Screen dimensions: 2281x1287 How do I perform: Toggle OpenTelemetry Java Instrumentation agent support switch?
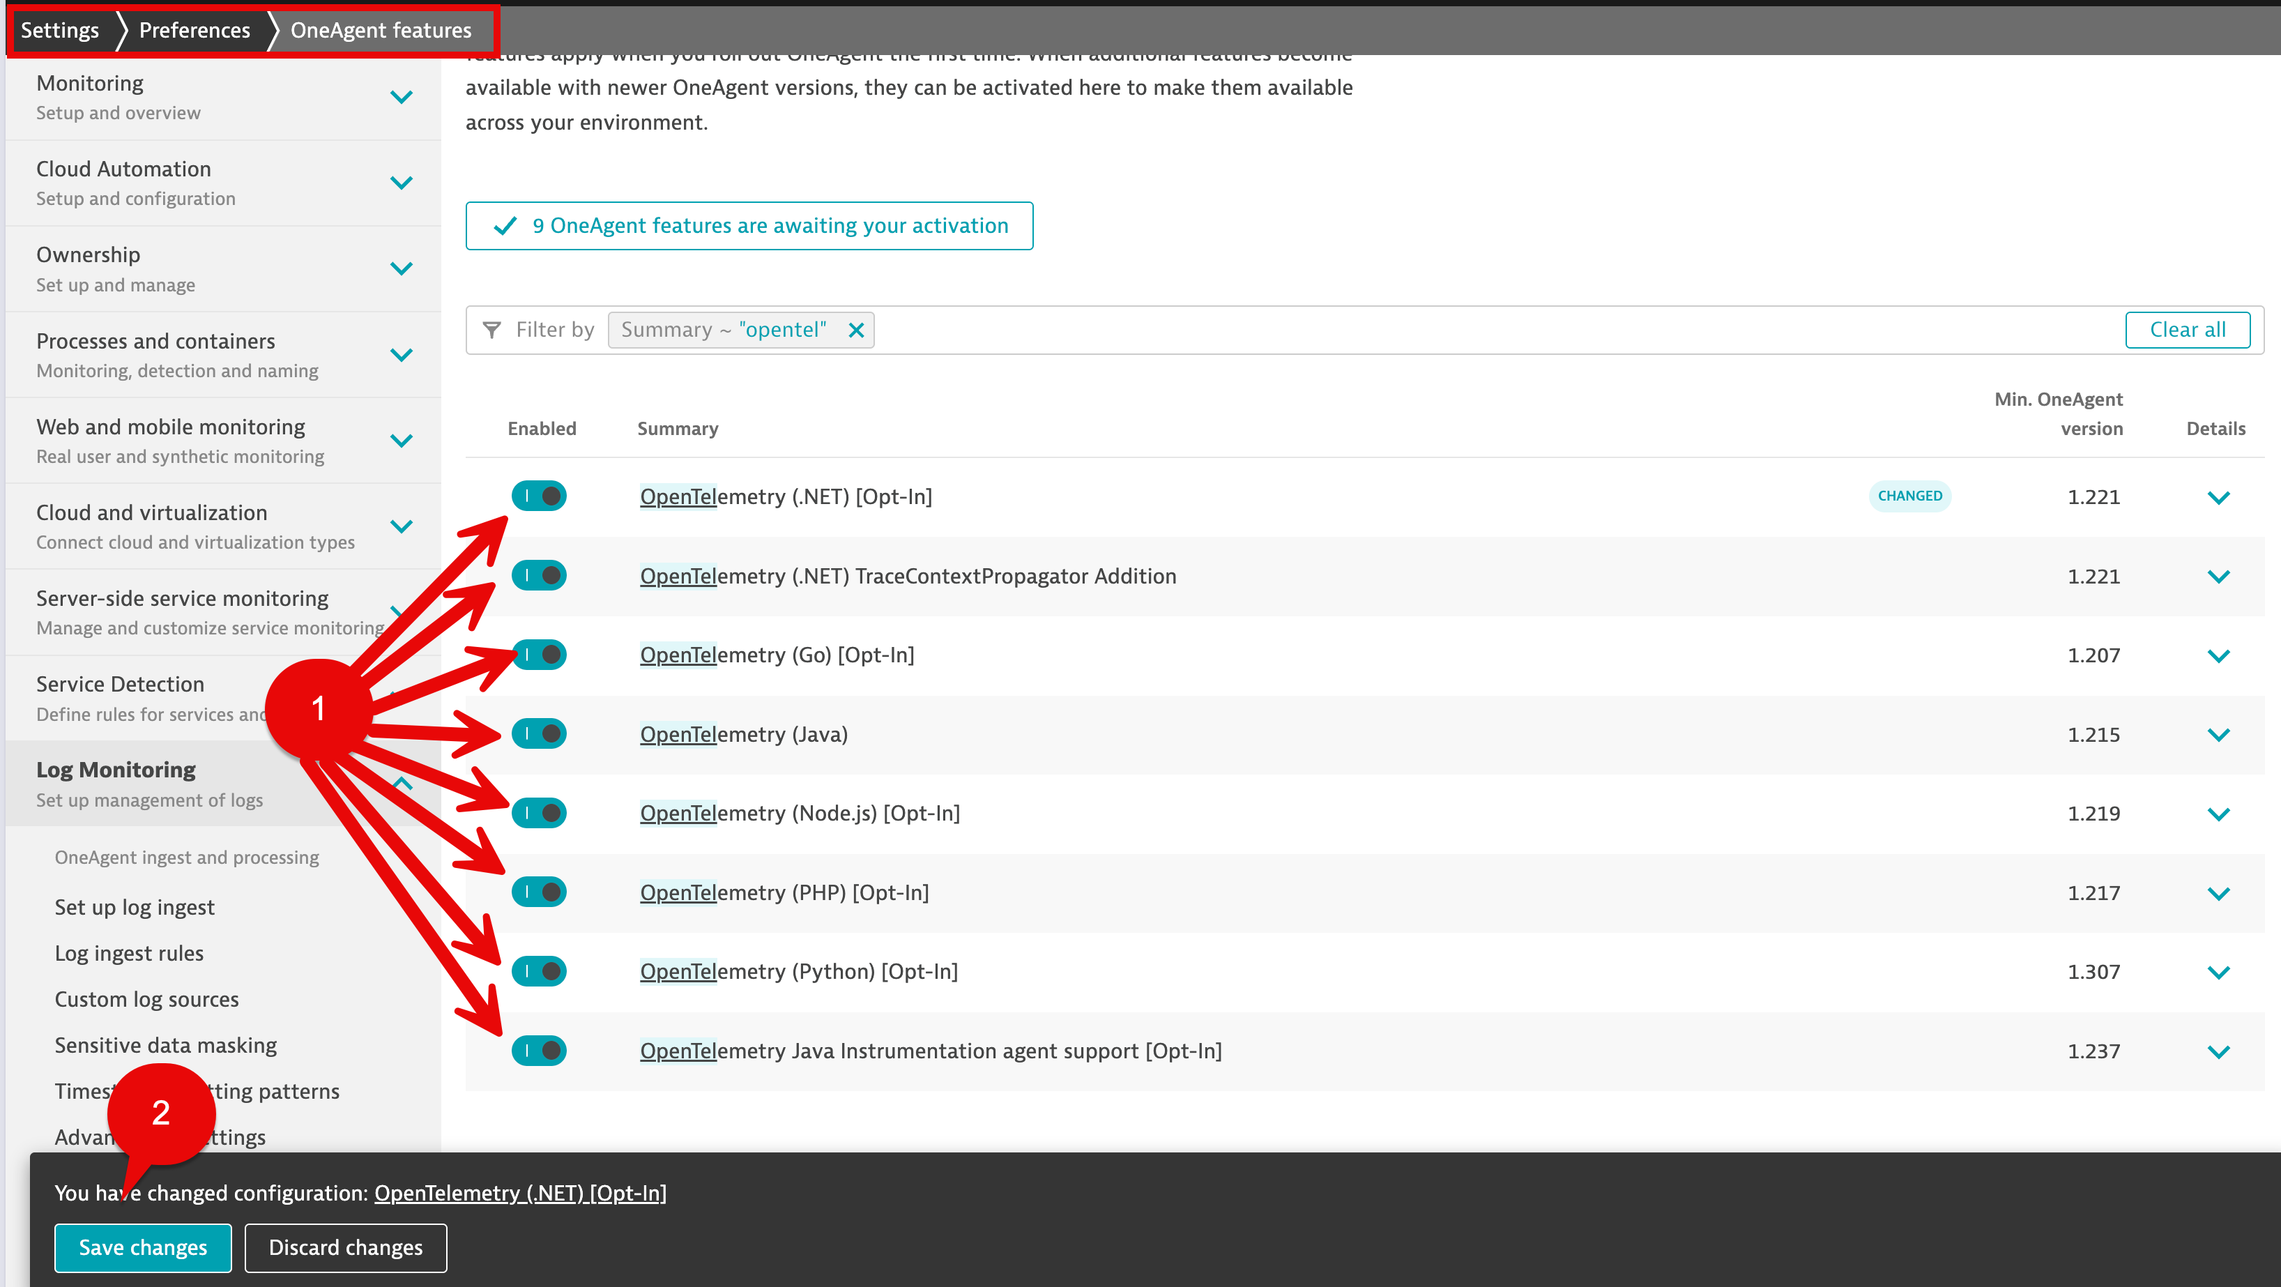(538, 1051)
